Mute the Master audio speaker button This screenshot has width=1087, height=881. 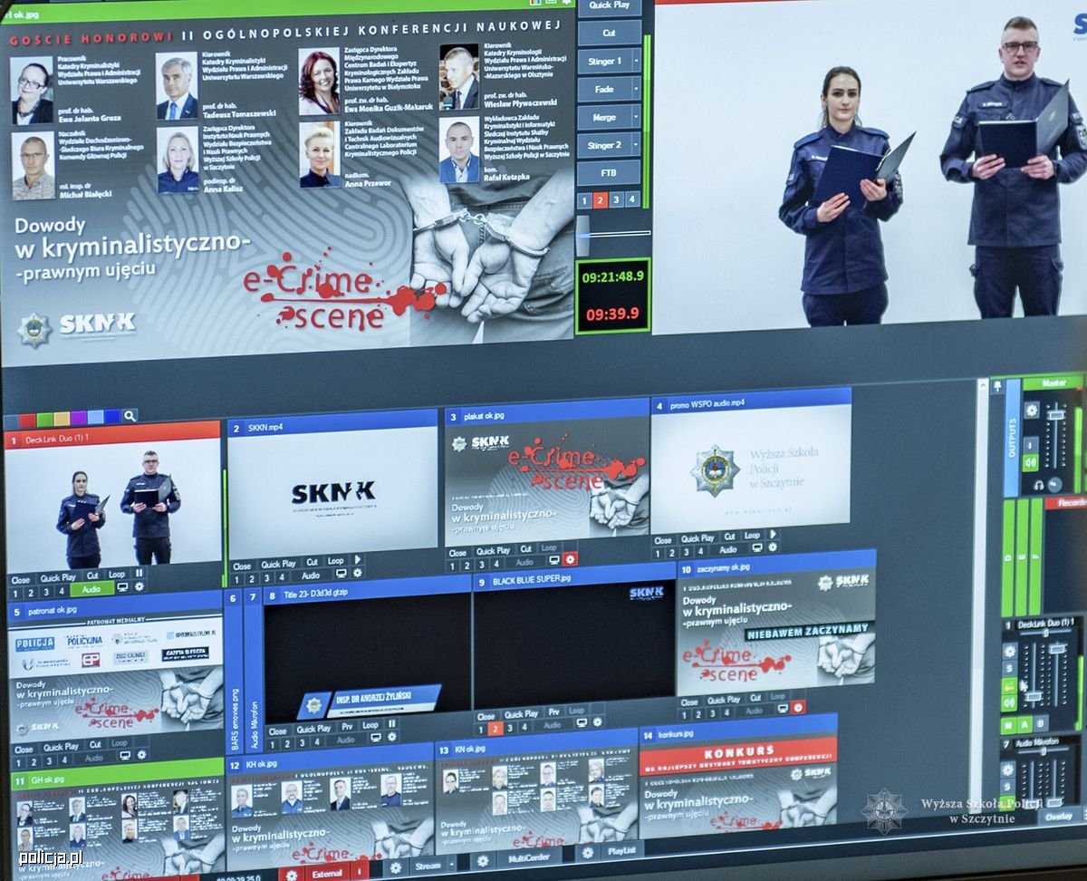(x=1031, y=463)
